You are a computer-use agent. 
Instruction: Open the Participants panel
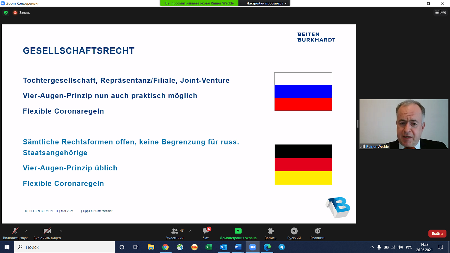click(x=175, y=233)
